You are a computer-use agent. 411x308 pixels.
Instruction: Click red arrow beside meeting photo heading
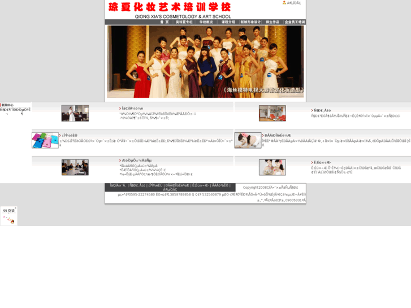120,160
